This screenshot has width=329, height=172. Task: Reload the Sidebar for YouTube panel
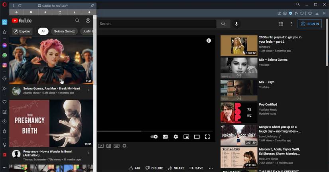point(20,6)
